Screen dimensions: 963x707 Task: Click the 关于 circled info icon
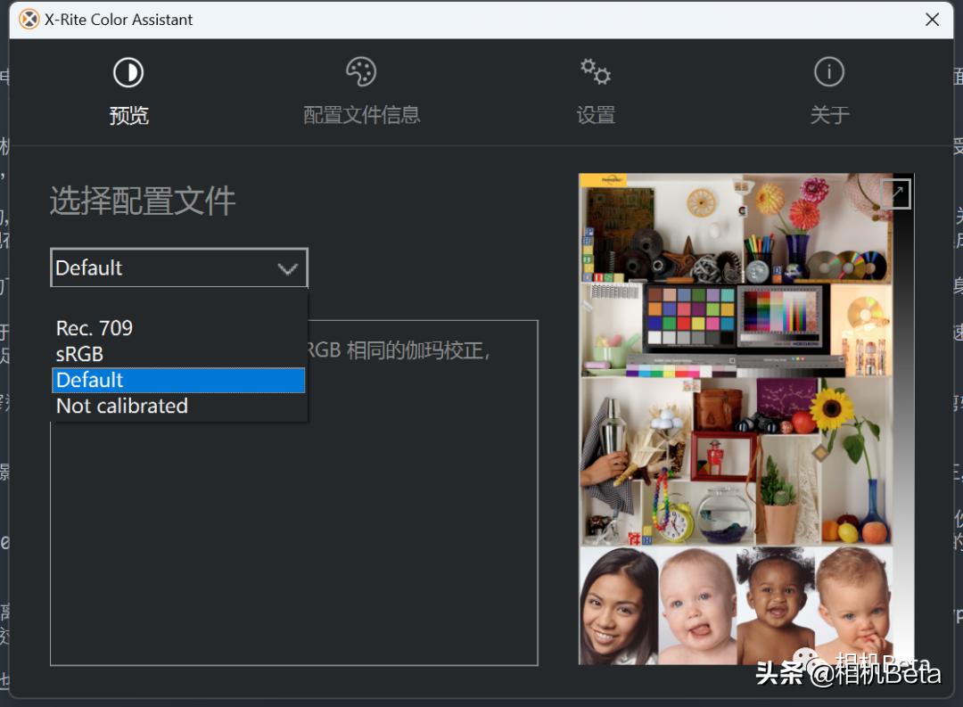tap(828, 71)
